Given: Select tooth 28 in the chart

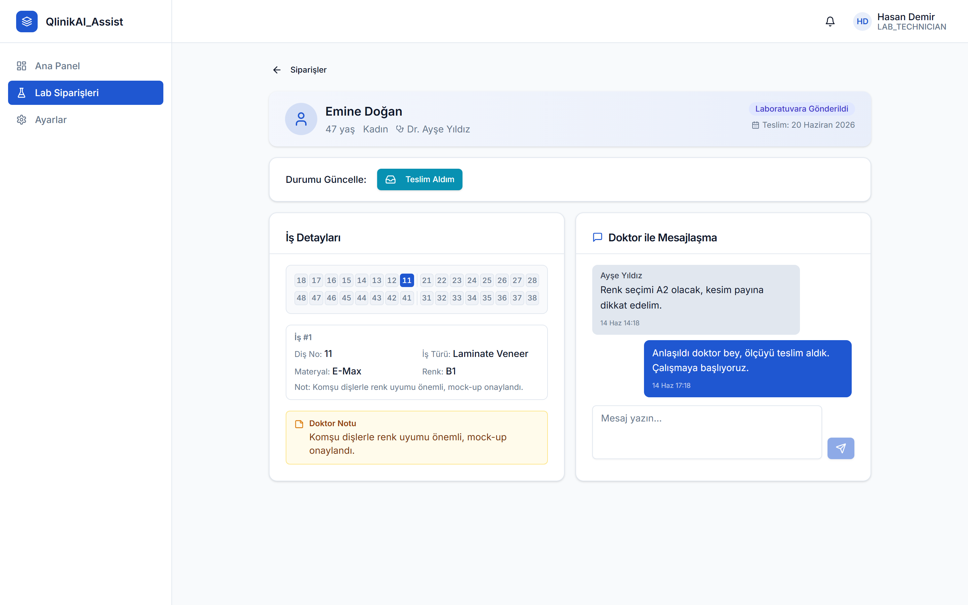Looking at the screenshot, I should tap(532, 281).
